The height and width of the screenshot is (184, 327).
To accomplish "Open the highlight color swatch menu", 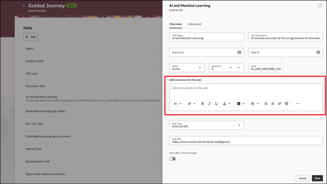I will 238,103.
